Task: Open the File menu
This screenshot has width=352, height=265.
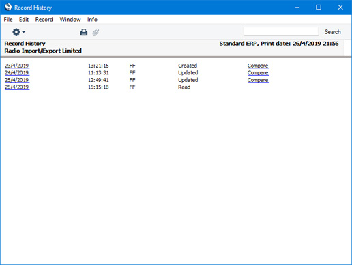Action: click(8, 20)
